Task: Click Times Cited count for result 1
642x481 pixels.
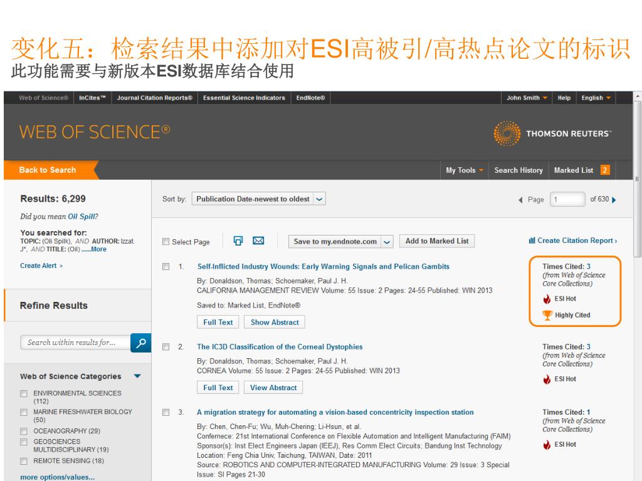Action: click(x=588, y=266)
